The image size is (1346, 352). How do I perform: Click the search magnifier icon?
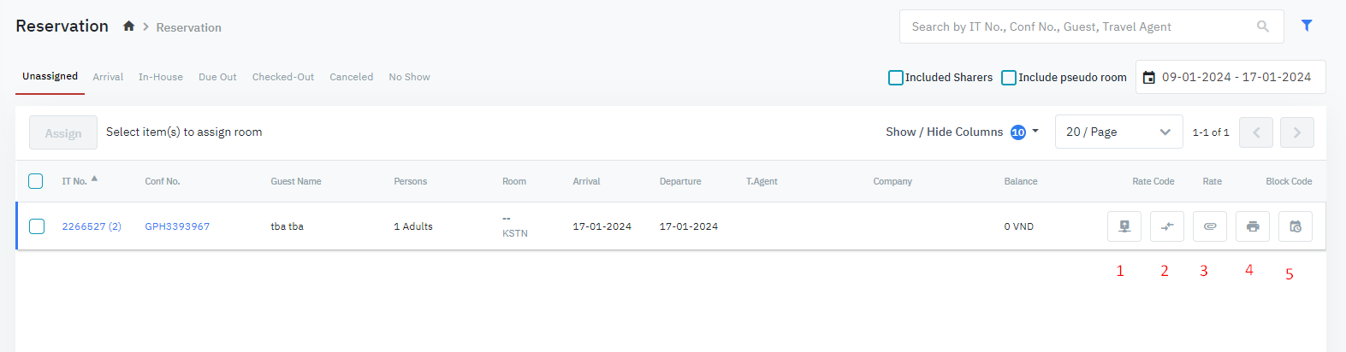coord(1262,26)
